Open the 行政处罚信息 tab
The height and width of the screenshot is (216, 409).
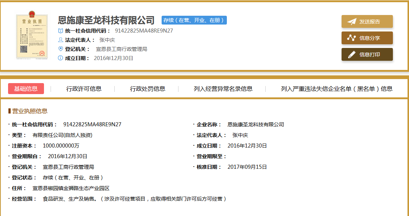point(148,89)
